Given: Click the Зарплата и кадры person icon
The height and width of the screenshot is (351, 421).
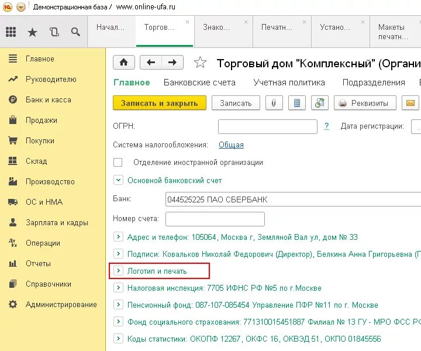Looking at the screenshot, I should click(13, 222).
